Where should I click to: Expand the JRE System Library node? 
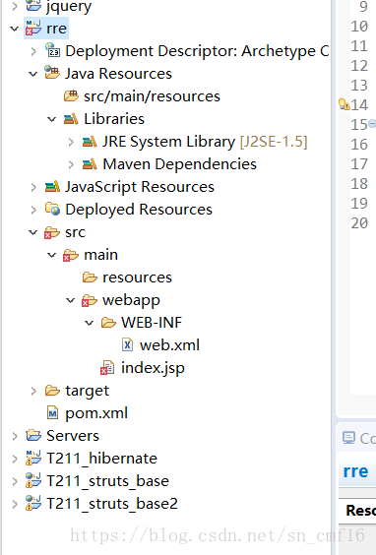tap(71, 142)
